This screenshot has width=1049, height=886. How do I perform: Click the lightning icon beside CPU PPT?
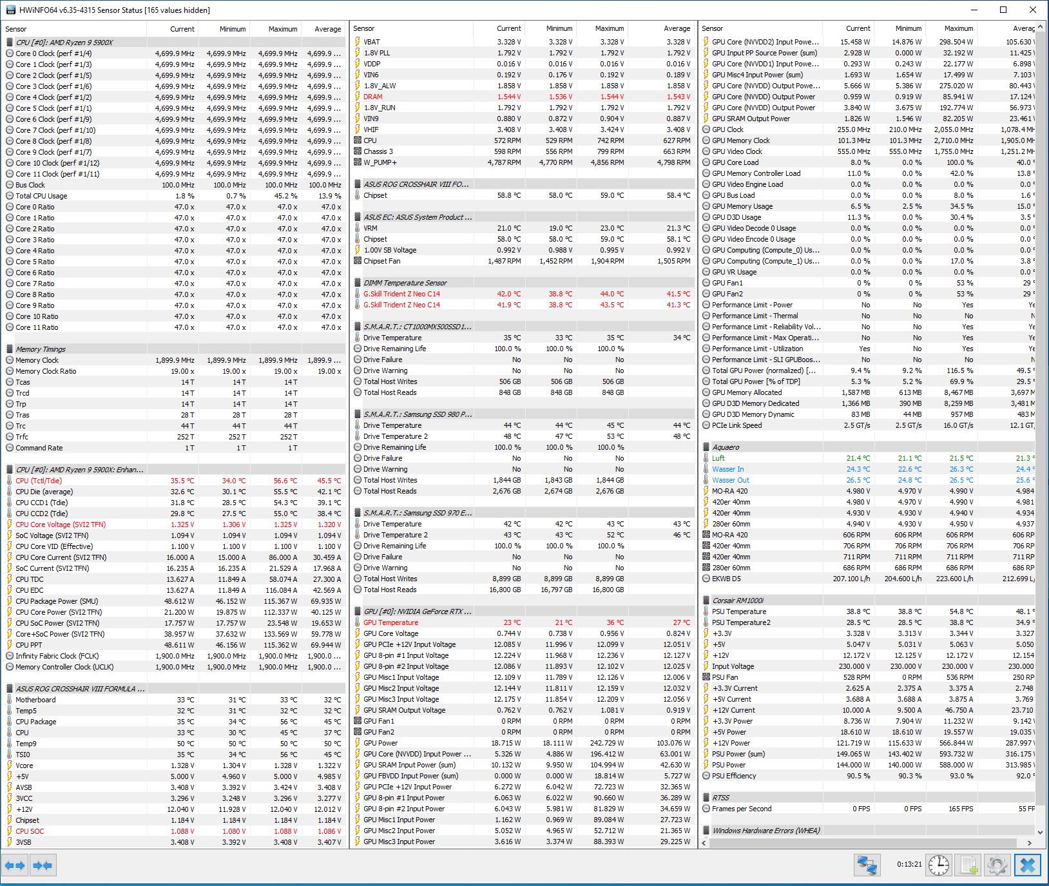pyautogui.click(x=10, y=645)
